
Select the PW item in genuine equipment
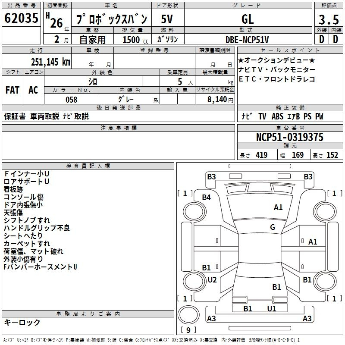pos(319,116)
